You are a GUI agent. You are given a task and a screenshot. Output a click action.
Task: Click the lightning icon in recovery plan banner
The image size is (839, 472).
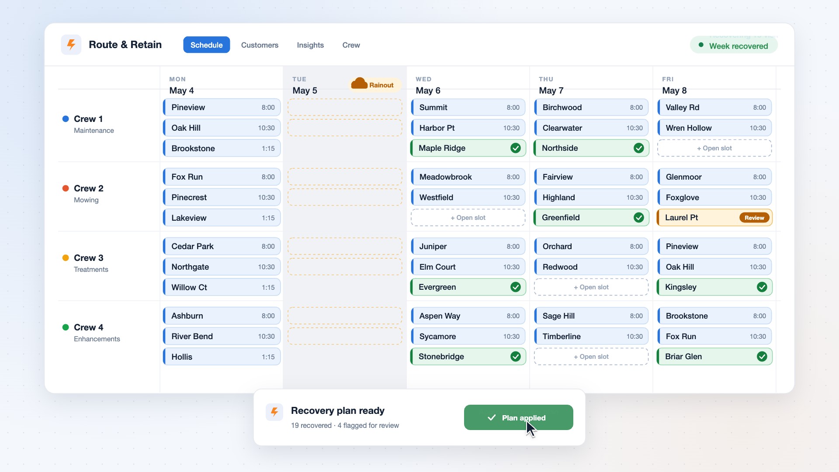point(274,412)
